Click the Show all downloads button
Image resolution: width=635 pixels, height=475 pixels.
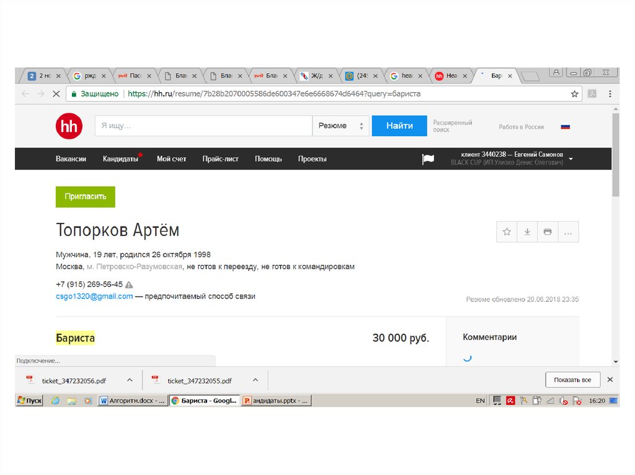coord(572,380)
